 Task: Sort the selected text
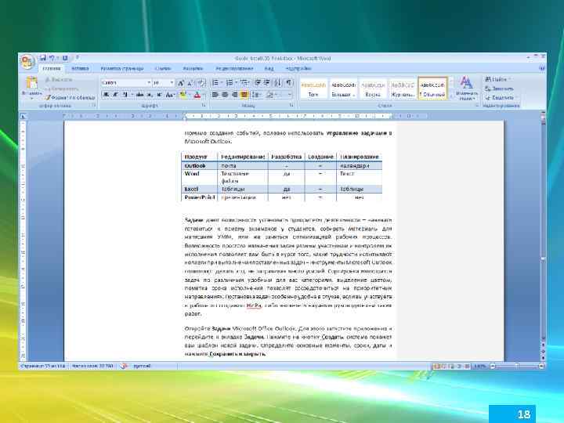tap(277, 83)
